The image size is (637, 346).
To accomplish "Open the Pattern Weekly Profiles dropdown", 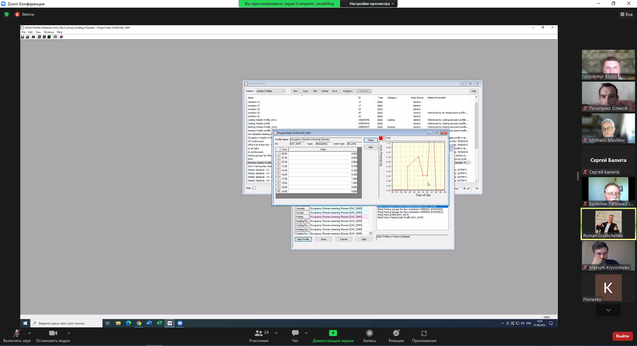I will pyautogui.click(x=270, y=91).
